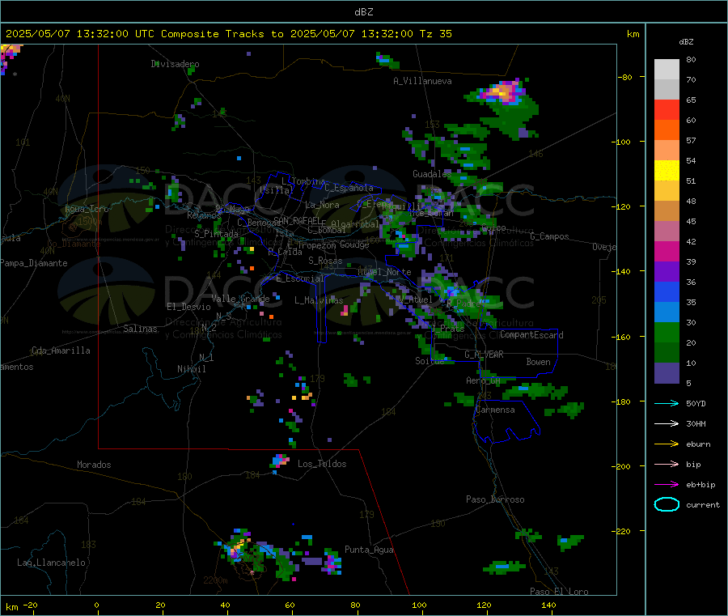
Task: Click the 'Paso_Barroso' map label
Action: [x=495, y=500]
